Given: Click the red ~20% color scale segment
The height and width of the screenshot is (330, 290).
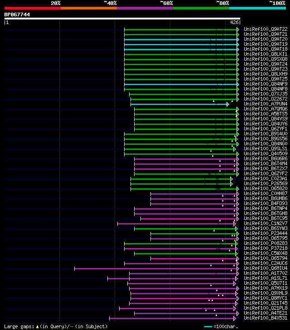Looking at the screenshot, I should pos(33,8).
